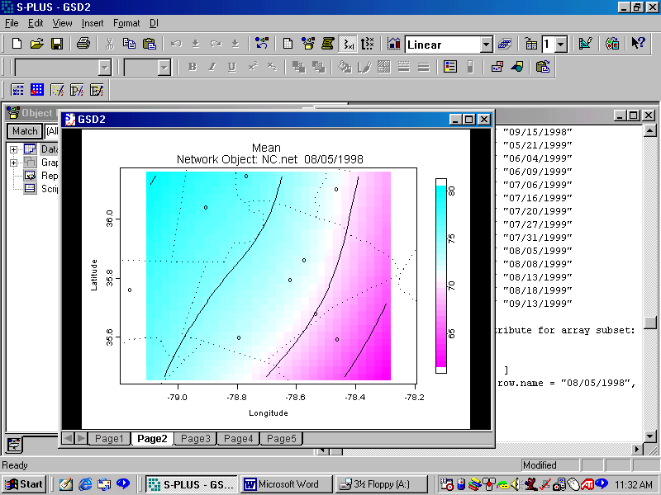Image resolution: width=661 pixels, height=495 pixels.
Task: Switch to Microsoft Word in taskbar
Action: tap(287, 484)
